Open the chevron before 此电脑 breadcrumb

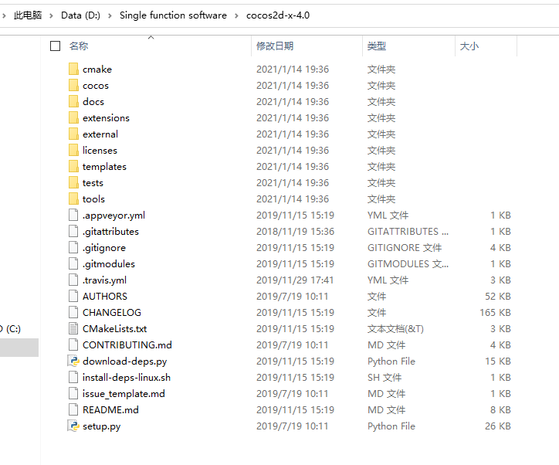[x=4, y=15]
